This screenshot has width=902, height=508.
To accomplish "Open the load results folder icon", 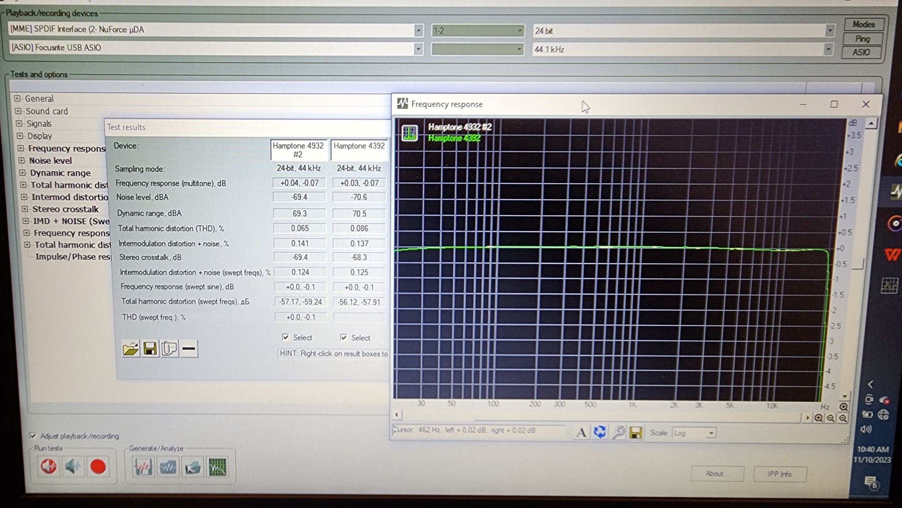I will click(x=131, y=349).
